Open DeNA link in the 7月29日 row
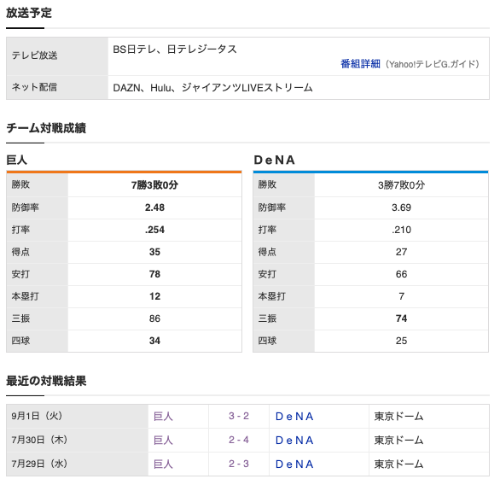The width and height of the screenshot is (500, 479). click(294, 464)
